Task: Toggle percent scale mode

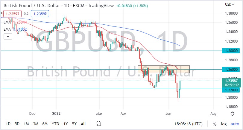Action: coord(215,124)
